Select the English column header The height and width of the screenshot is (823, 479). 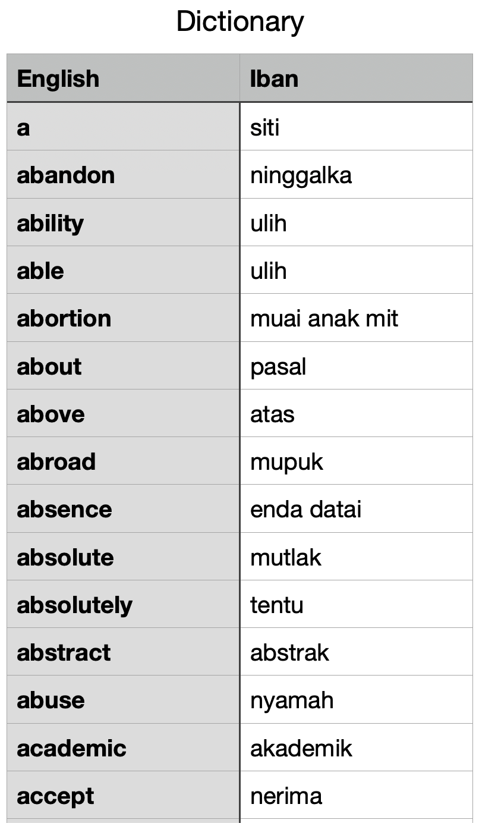coord(123,78)
